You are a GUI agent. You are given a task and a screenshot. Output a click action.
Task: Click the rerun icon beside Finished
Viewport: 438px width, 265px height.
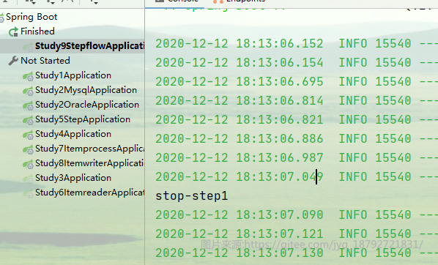pos(13,31)
